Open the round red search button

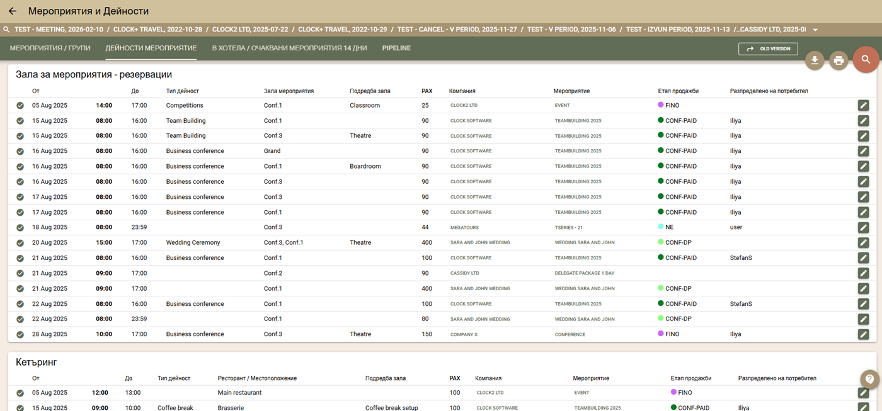click(x=866, y=59)
